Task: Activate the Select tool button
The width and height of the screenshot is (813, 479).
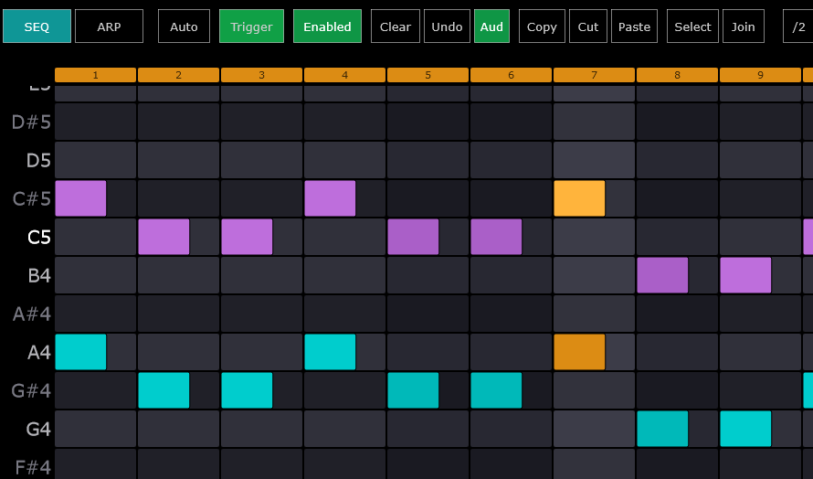Action: pos(692,27)
